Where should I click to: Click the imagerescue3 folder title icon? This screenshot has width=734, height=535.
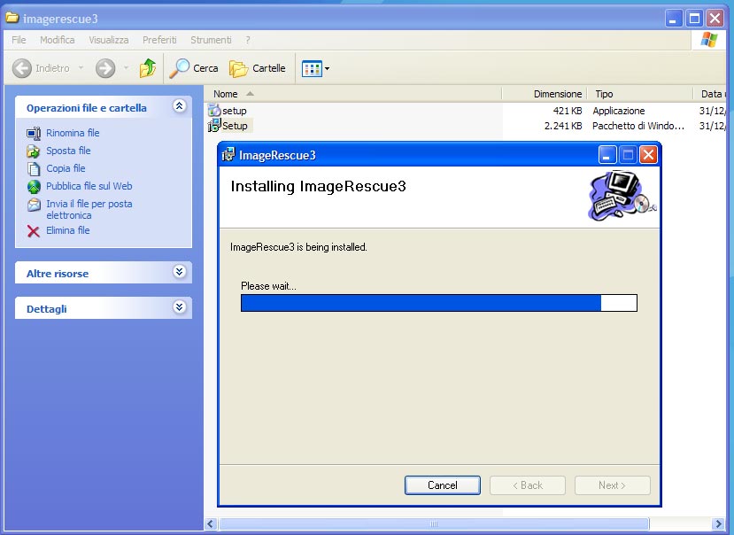[x=12, y=19]
